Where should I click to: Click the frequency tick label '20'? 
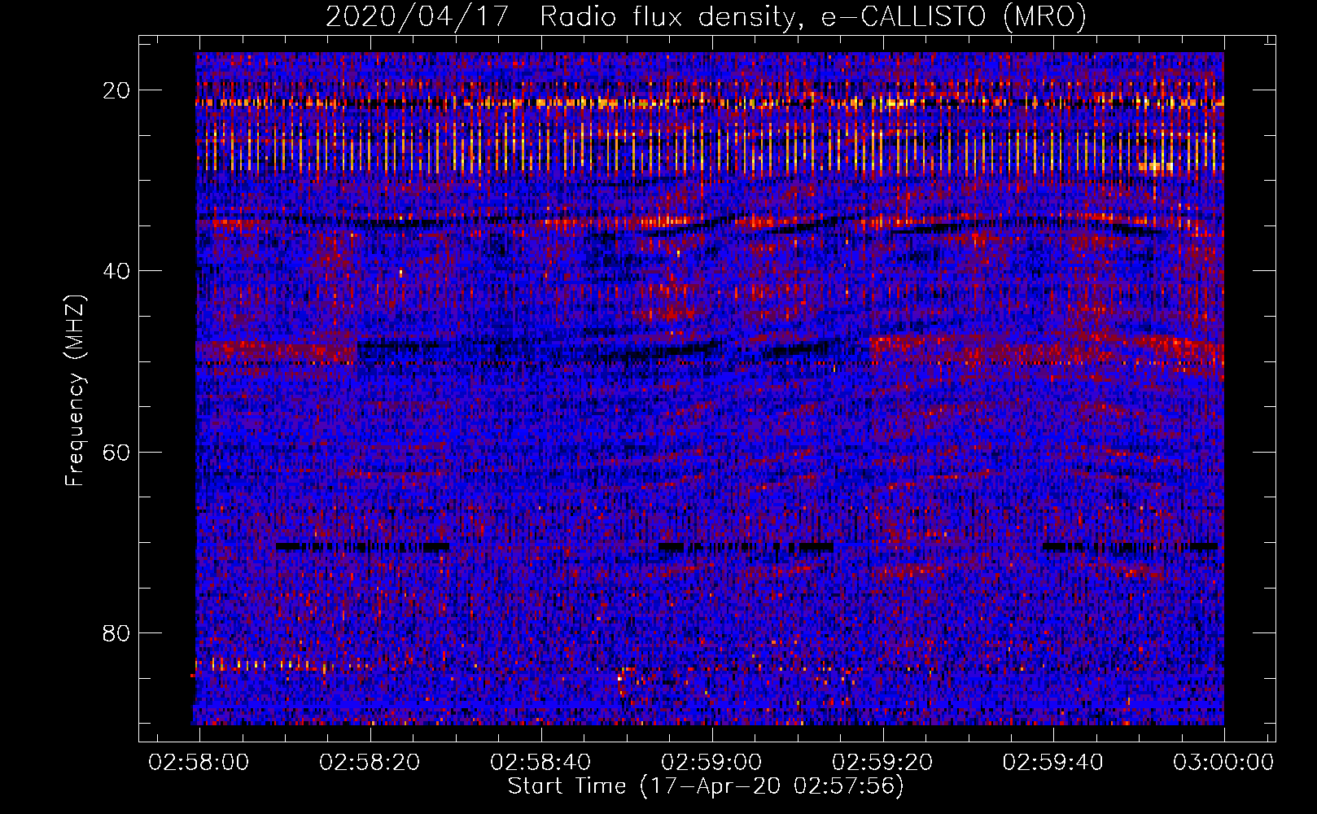(x=116, y=90)
